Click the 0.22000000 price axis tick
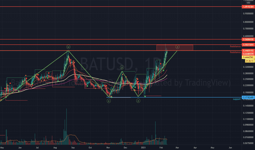The width and height of the screenshot is (255, 150). pyautogui.click(x=248, y=85)
